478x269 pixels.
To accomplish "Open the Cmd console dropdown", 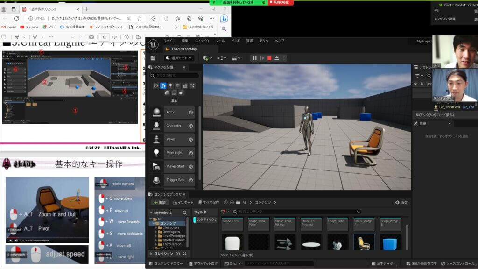I will [x=232, y=264].
